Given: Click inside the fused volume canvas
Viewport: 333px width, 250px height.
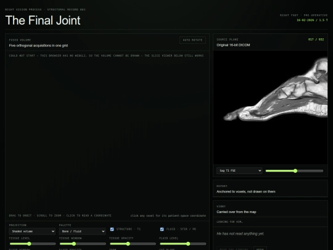Looking at the screenshot, I should pyautogui.click(x=107, y=136).
